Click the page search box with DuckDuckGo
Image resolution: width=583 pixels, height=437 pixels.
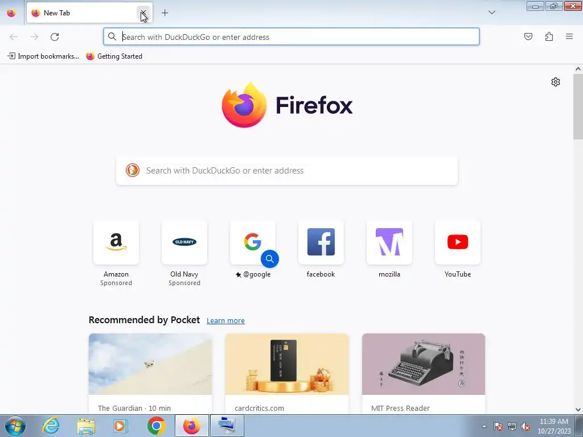click(287, 171)
